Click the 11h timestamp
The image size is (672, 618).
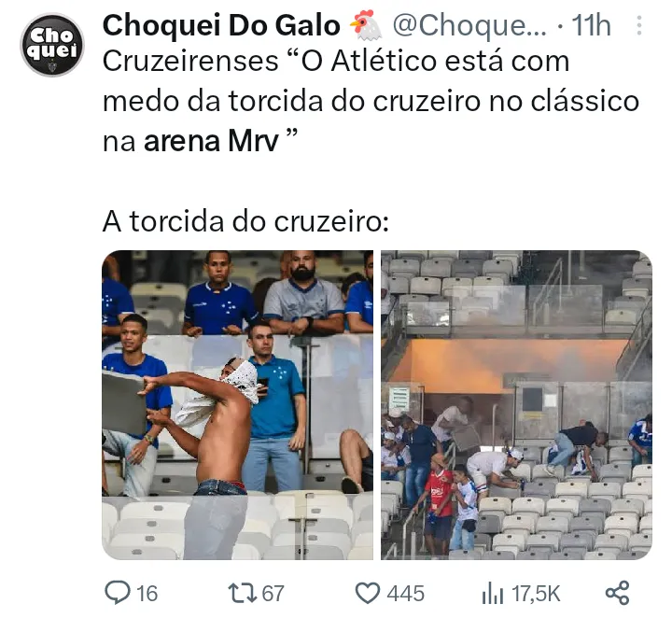tap(591, 25)
